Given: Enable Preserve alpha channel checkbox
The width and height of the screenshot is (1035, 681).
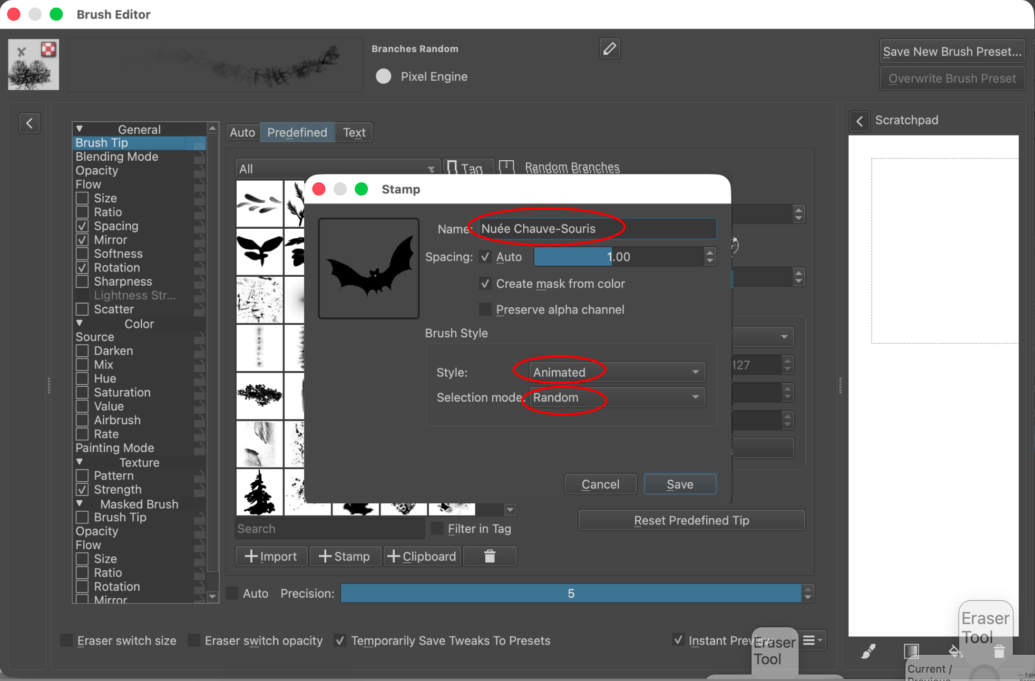Looking at the screenshot, I should pyautogui.click(x=485, y=309).
